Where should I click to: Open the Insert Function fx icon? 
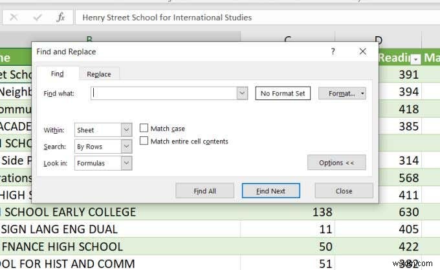pyautogui.click(x=60, y=17)
